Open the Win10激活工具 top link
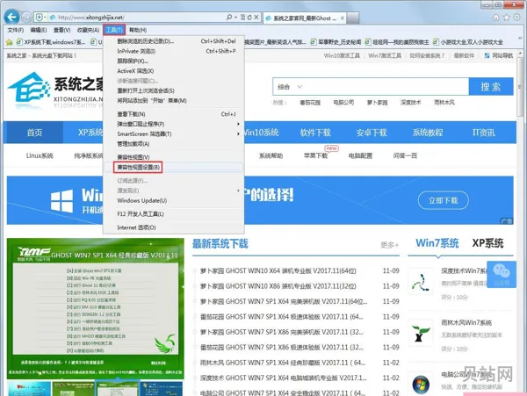527x396 pixels. click(342, 55)
